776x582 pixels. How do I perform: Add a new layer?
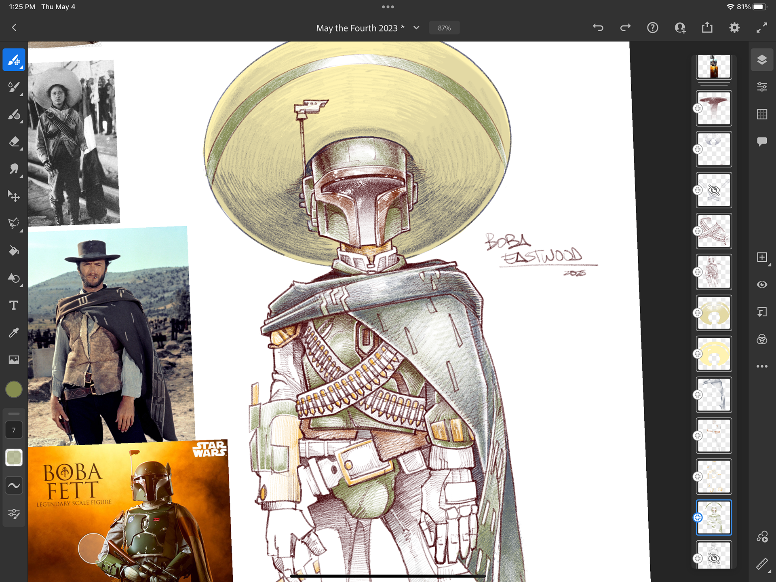(762, 257)
